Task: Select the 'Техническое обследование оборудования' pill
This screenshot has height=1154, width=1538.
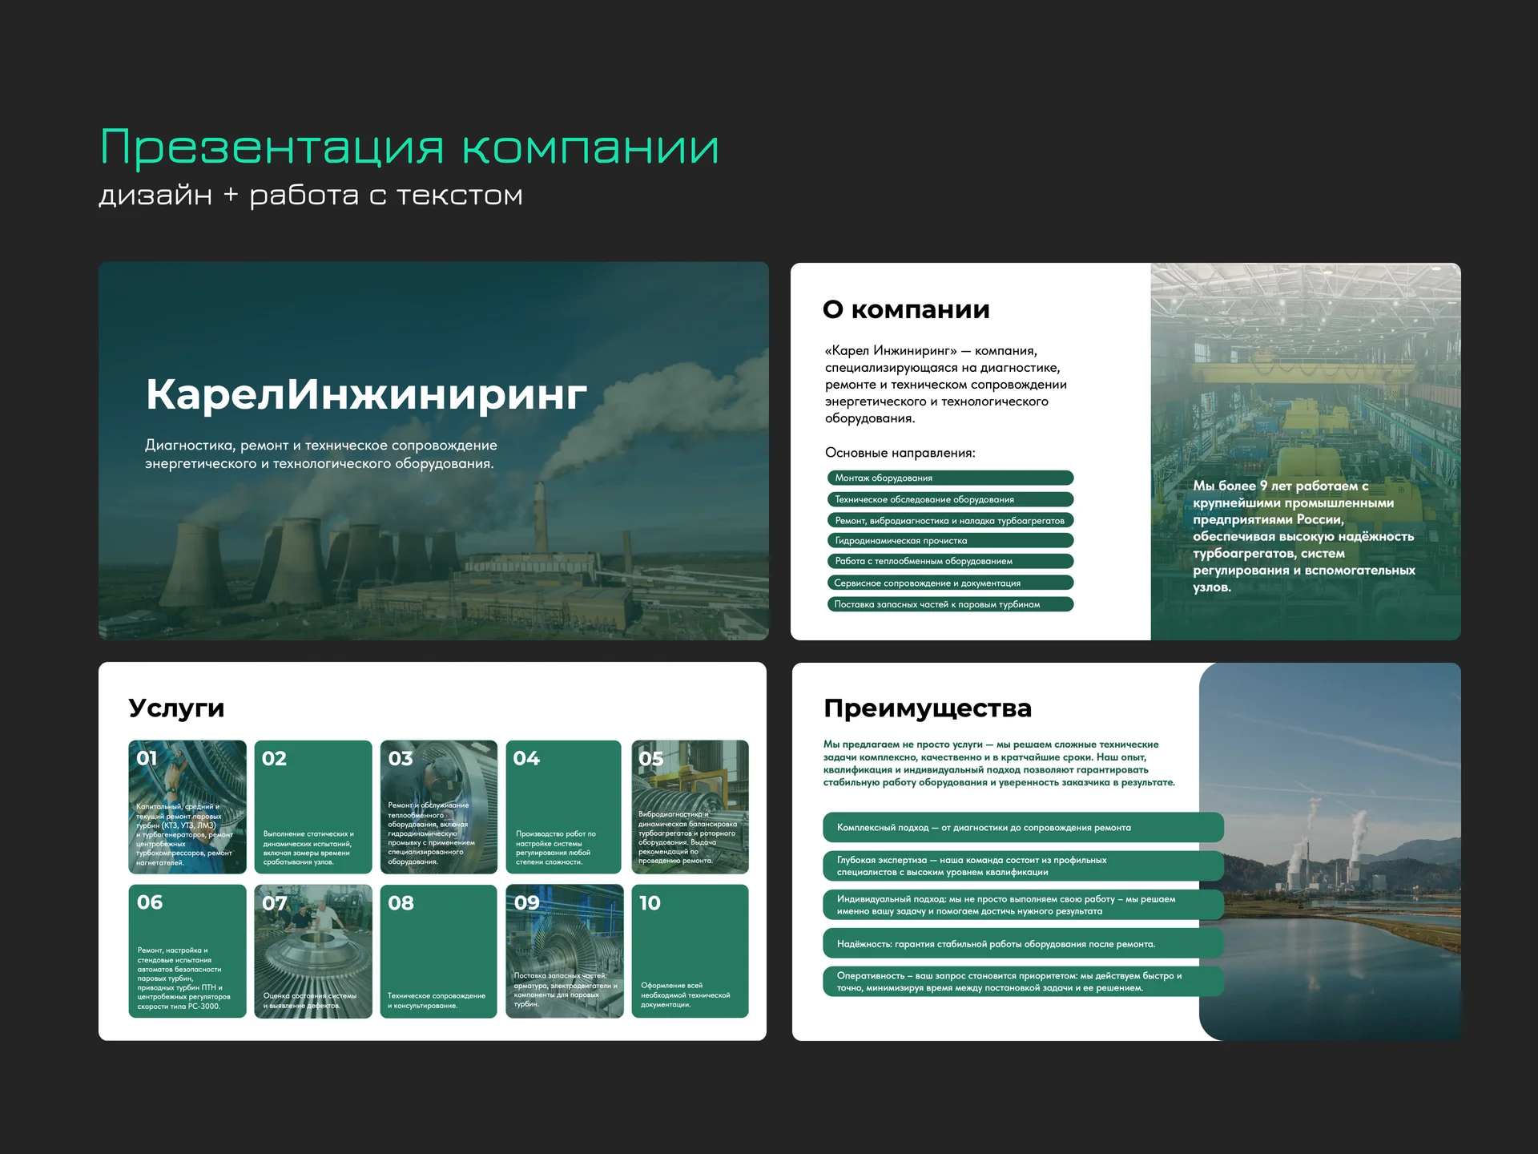Action: click(950, 499)
